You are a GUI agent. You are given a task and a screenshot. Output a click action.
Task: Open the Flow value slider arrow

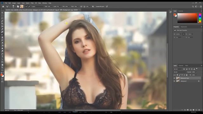point(79,6)
